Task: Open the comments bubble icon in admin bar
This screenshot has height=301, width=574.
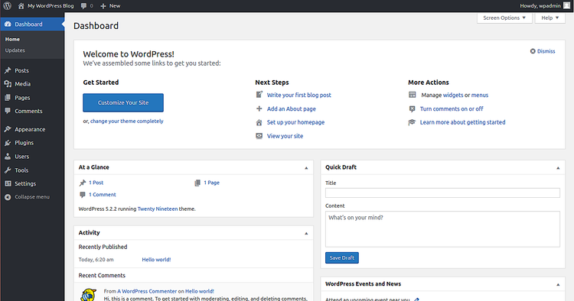Action: point(84,6)
